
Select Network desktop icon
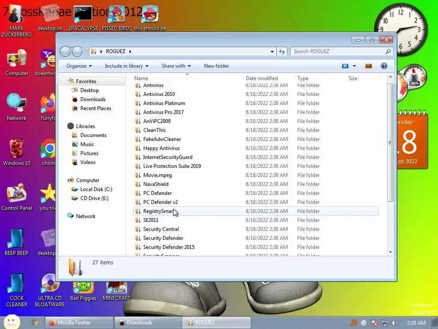[x=17, y=107]
